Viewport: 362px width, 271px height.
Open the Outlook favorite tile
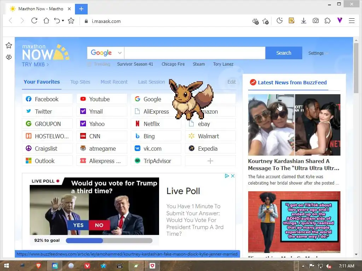coord(47,161)
